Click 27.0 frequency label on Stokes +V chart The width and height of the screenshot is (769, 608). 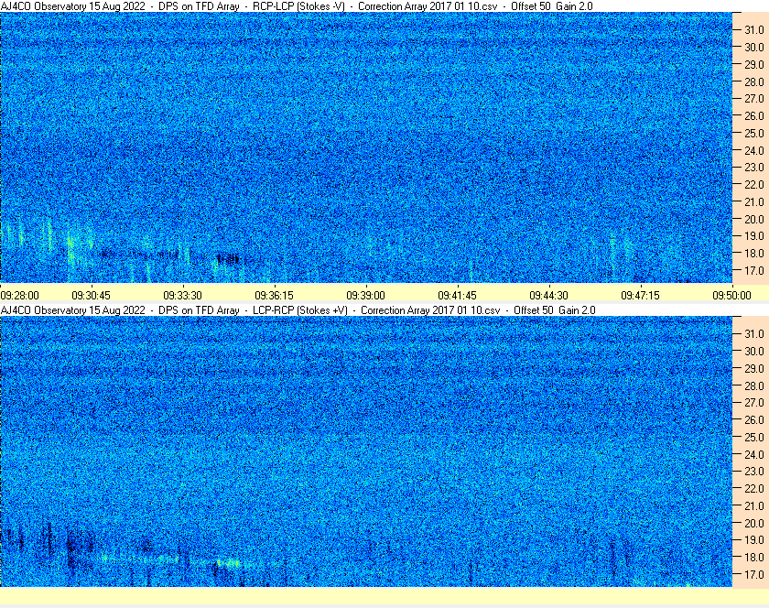coord(754,403)
